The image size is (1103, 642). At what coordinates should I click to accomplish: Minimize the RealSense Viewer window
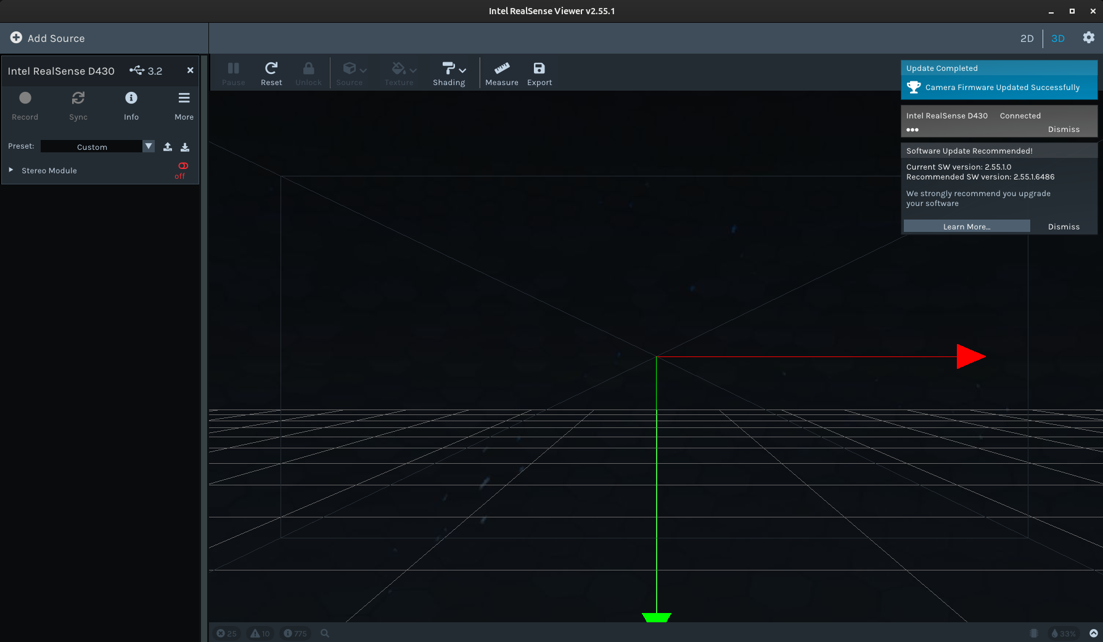pyautogui.click(x=1051, y=11)
